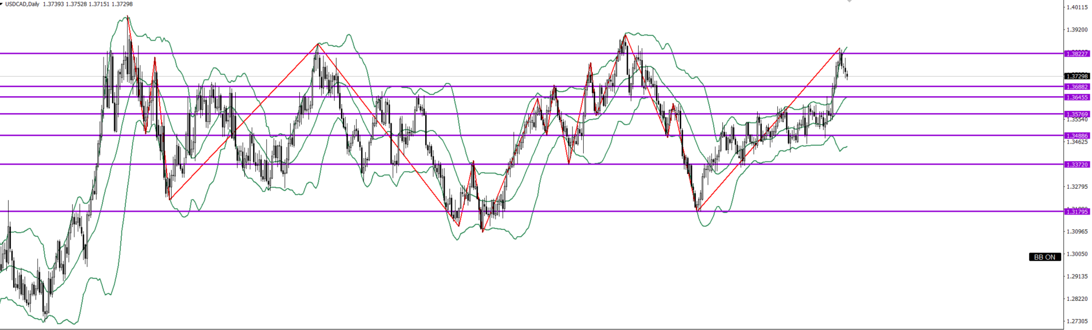
Task: Click the 1.30050 value on price axis
Action: (1077, 254)
